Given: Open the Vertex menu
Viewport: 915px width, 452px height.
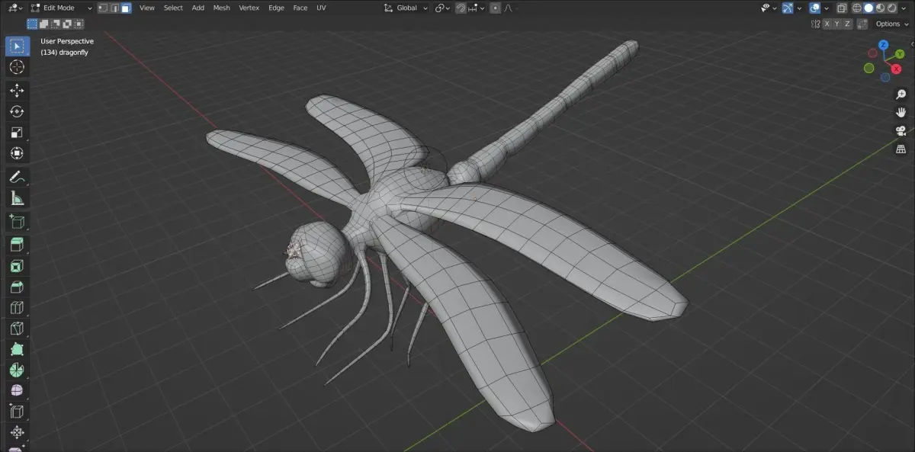Looking at the screenshot, I should point(249,8).
